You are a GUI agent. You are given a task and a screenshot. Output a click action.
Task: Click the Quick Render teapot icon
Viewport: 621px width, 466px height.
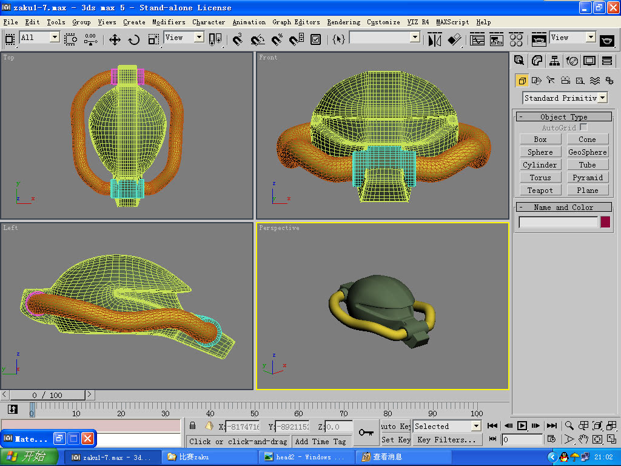[606, 39]
